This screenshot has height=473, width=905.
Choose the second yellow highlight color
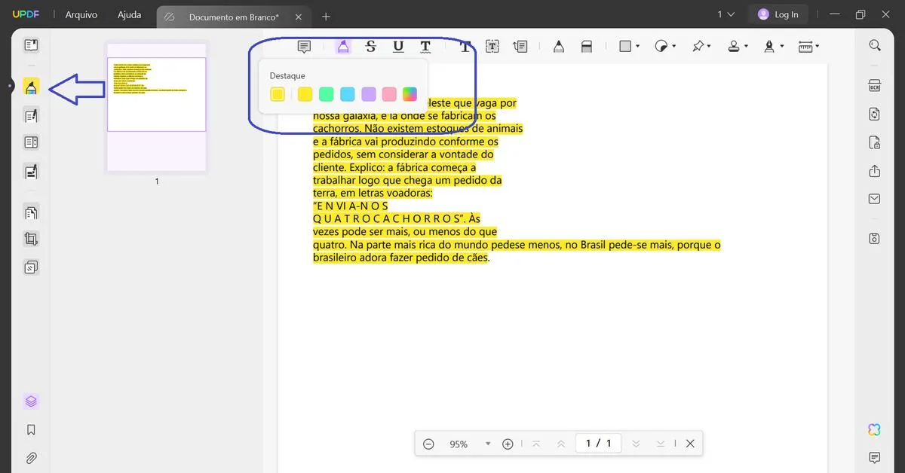click(x=305, y=94)
